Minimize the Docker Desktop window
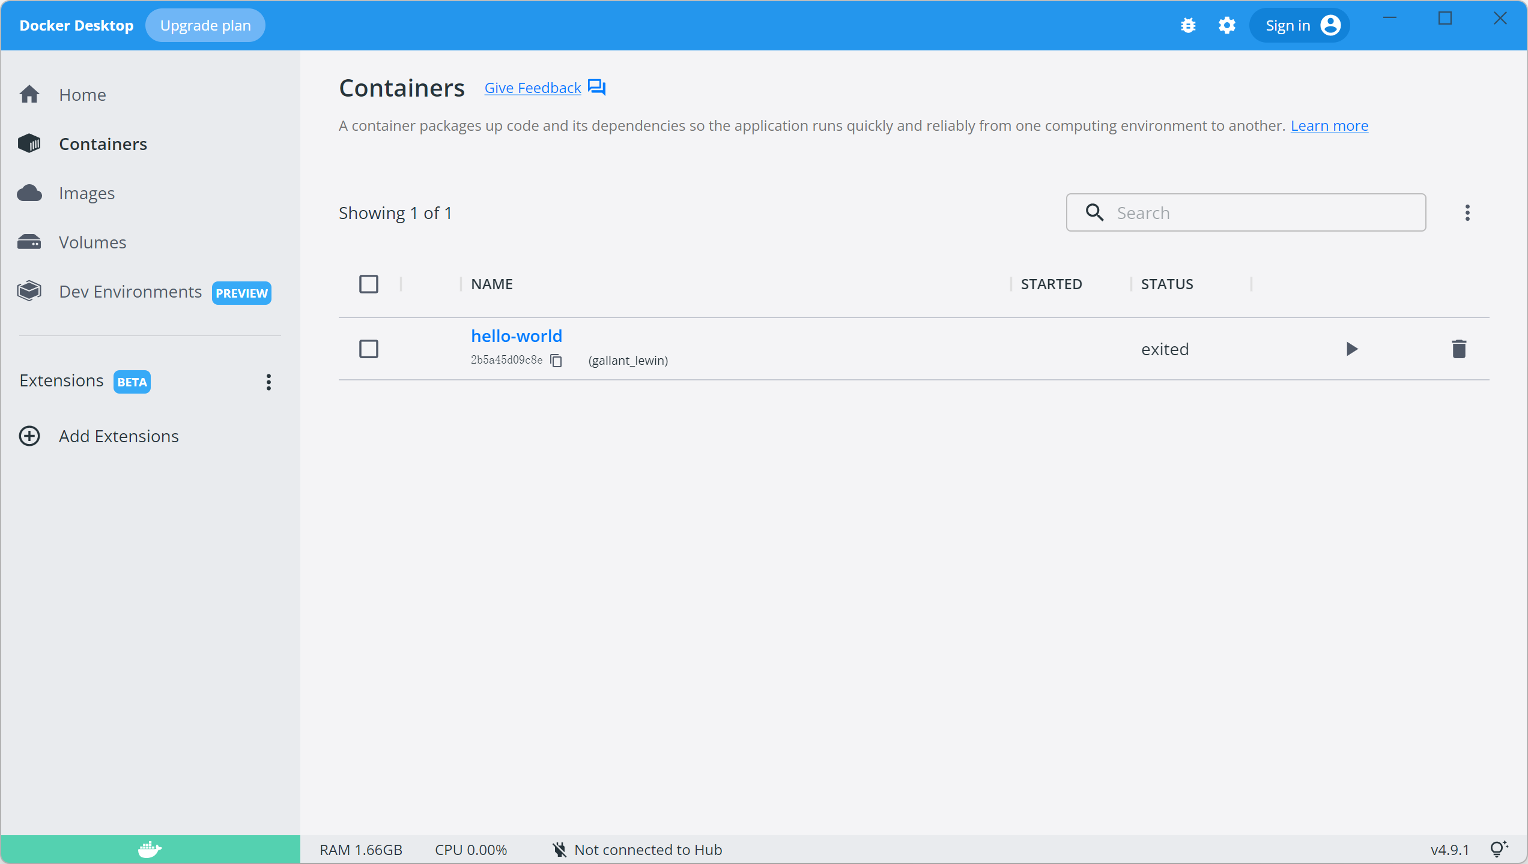This screenshot has height=864, width=1528. [1390, 18]
